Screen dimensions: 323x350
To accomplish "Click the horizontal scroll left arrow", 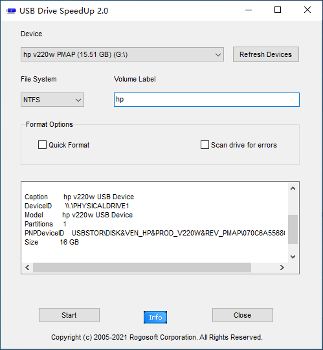I will pyautogui.click(x=27, y=267).
